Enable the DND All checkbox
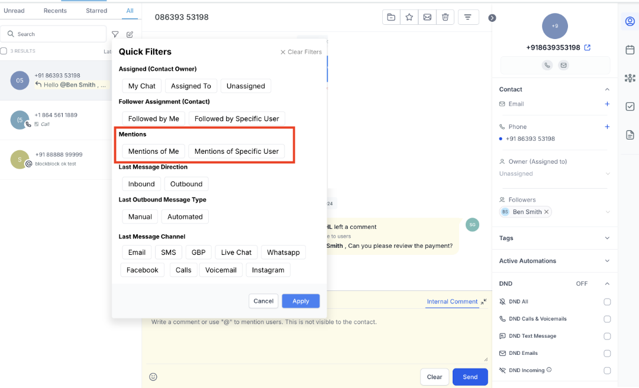639x388 pixels. [607, 302]
